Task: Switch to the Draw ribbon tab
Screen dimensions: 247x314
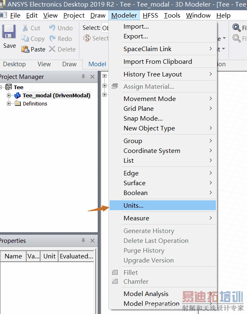Action: pyautogui.click(x=69, y=64)
